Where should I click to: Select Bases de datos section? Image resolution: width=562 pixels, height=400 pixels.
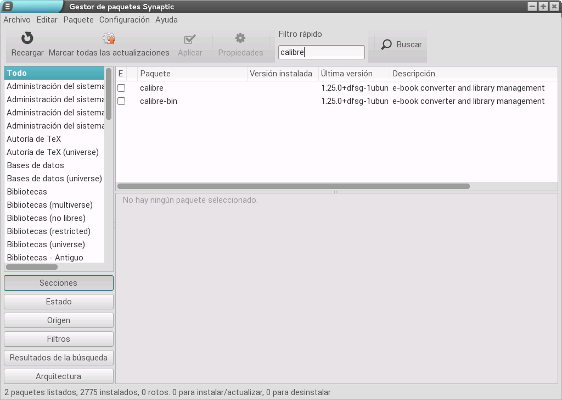pyautogui.click(x=36, y=165)
